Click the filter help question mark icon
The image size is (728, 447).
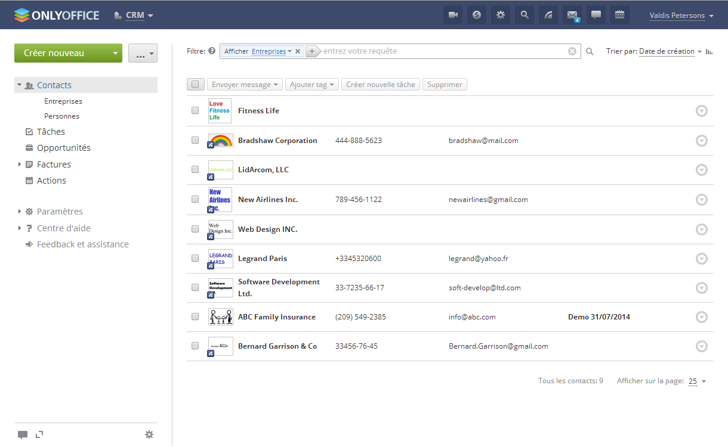[x=212, y=51]
